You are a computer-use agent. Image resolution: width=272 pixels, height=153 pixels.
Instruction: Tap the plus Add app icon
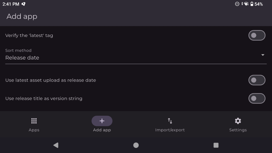point(102,121)
